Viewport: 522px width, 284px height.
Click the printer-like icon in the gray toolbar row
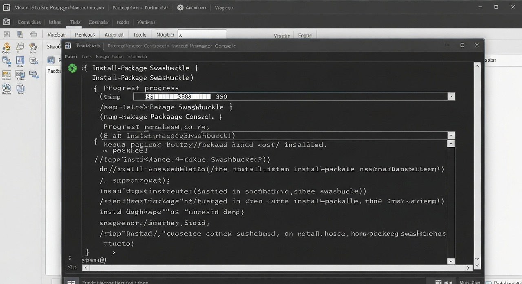33,35
